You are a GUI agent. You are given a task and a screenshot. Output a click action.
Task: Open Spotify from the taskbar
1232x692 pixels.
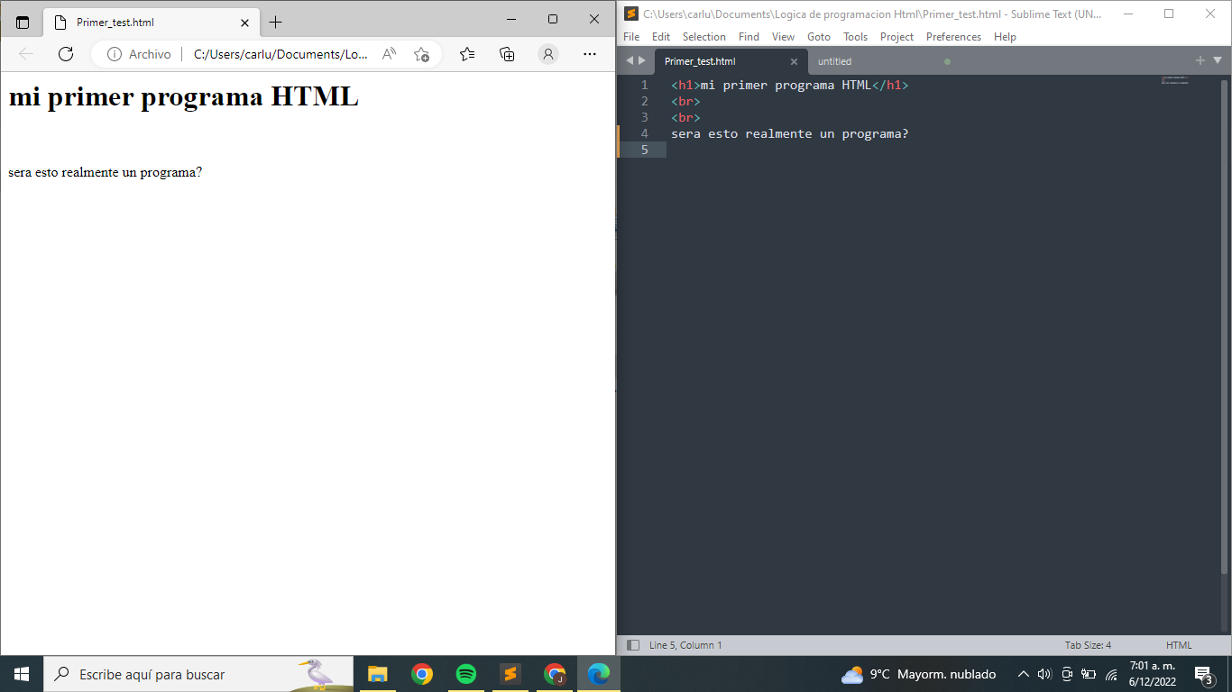pos(465,674)
